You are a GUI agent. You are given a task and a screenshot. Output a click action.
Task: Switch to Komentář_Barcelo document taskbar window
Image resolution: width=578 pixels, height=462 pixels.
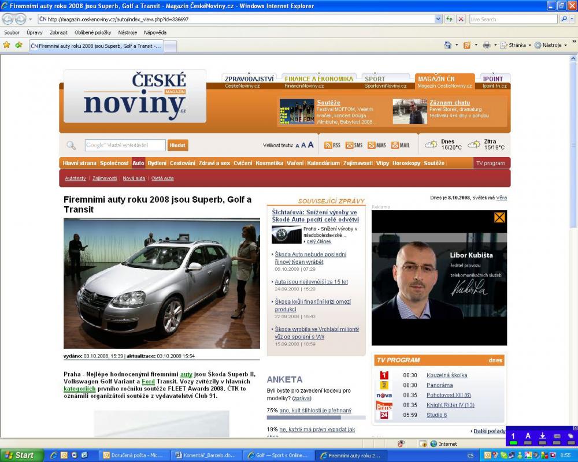[x=207, y=456]
